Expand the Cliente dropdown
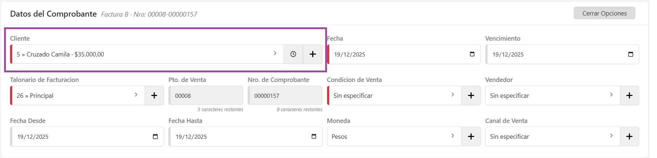This screenshot has width=657, height=158. coord(148,54)
